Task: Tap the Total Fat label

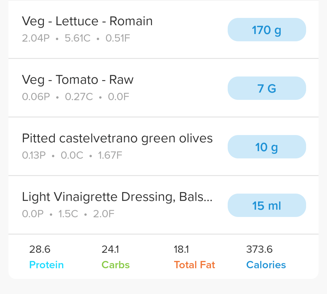Action: coord(194,265)
